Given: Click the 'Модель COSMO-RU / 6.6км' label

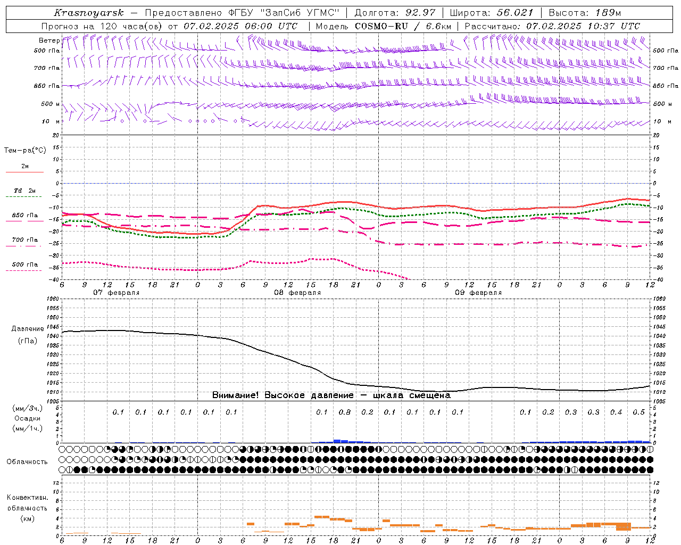Looking at the screenshot, I should [x=384, y=26].
